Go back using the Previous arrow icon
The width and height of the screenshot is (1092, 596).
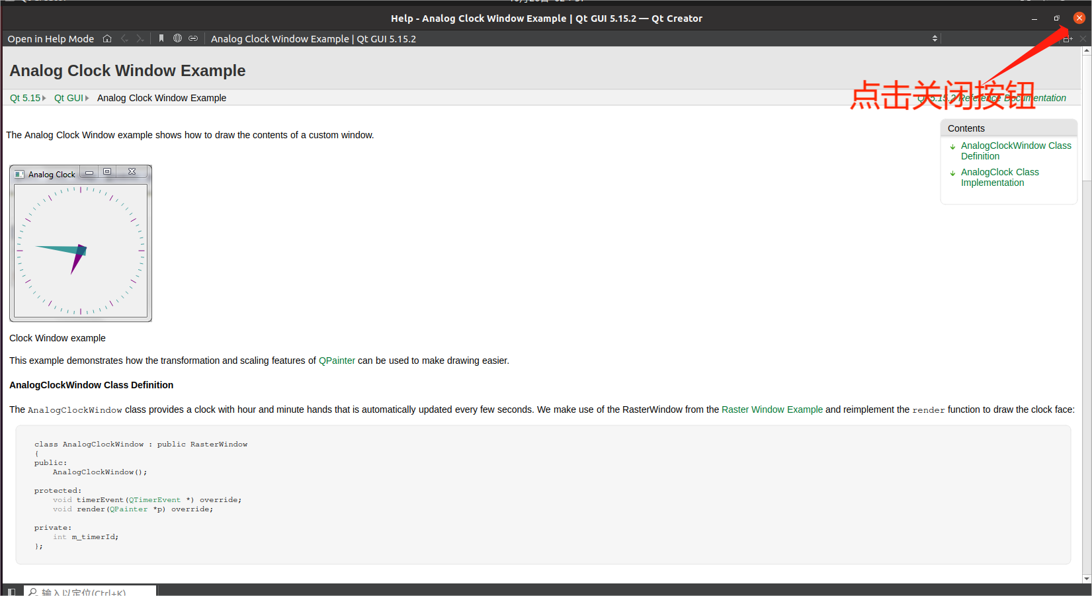(124, 38)
